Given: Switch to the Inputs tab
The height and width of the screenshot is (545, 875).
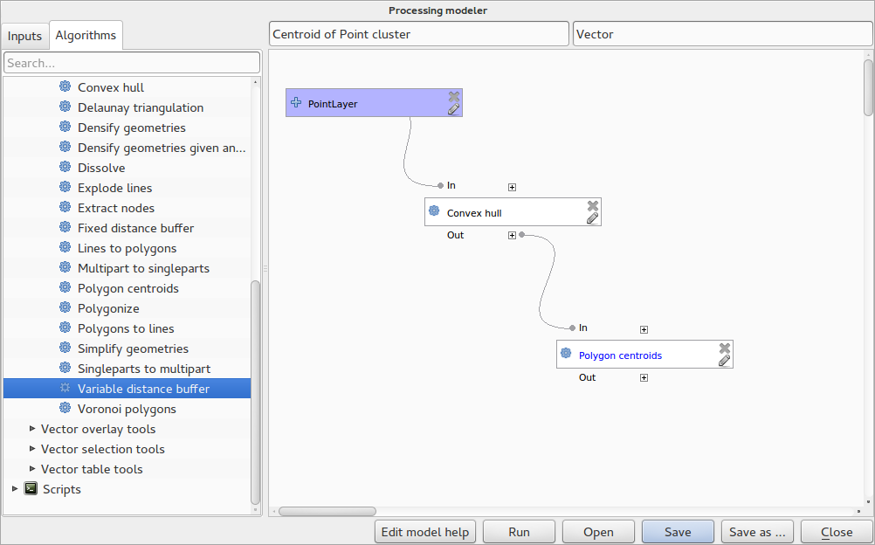Looking at the screenshot, I should click(x=24, y=36).
